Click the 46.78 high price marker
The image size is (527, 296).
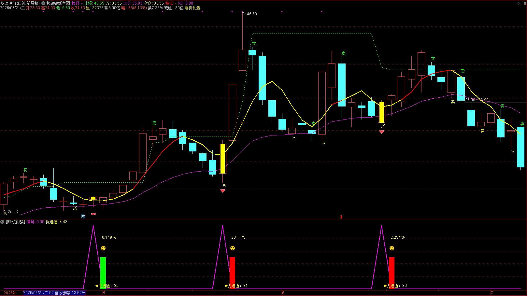(252, 14)
